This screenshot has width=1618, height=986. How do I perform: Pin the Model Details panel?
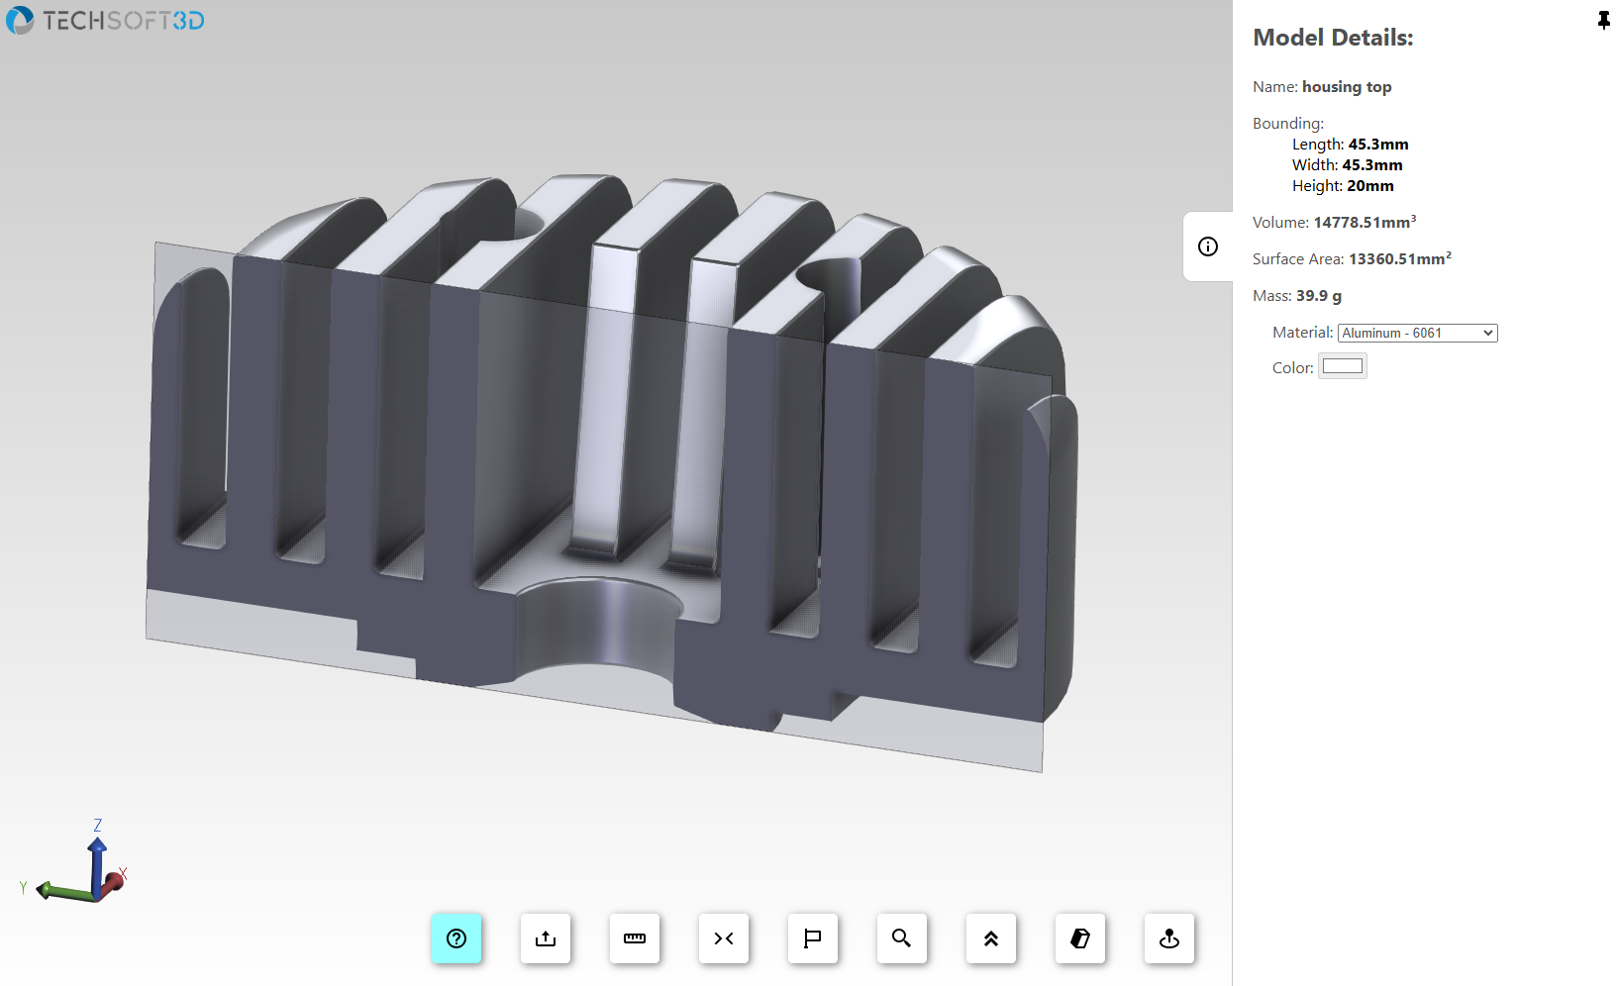[x=1603, y=21]
